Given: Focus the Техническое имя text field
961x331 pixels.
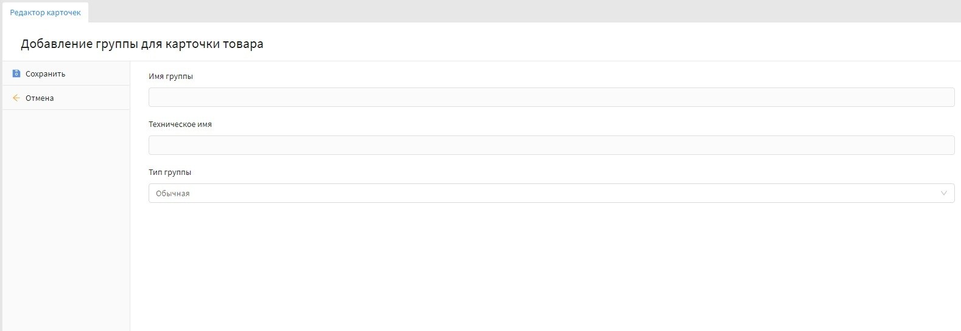Looking at the screenshot, I should pyautogui.click(x=551, y=145).
